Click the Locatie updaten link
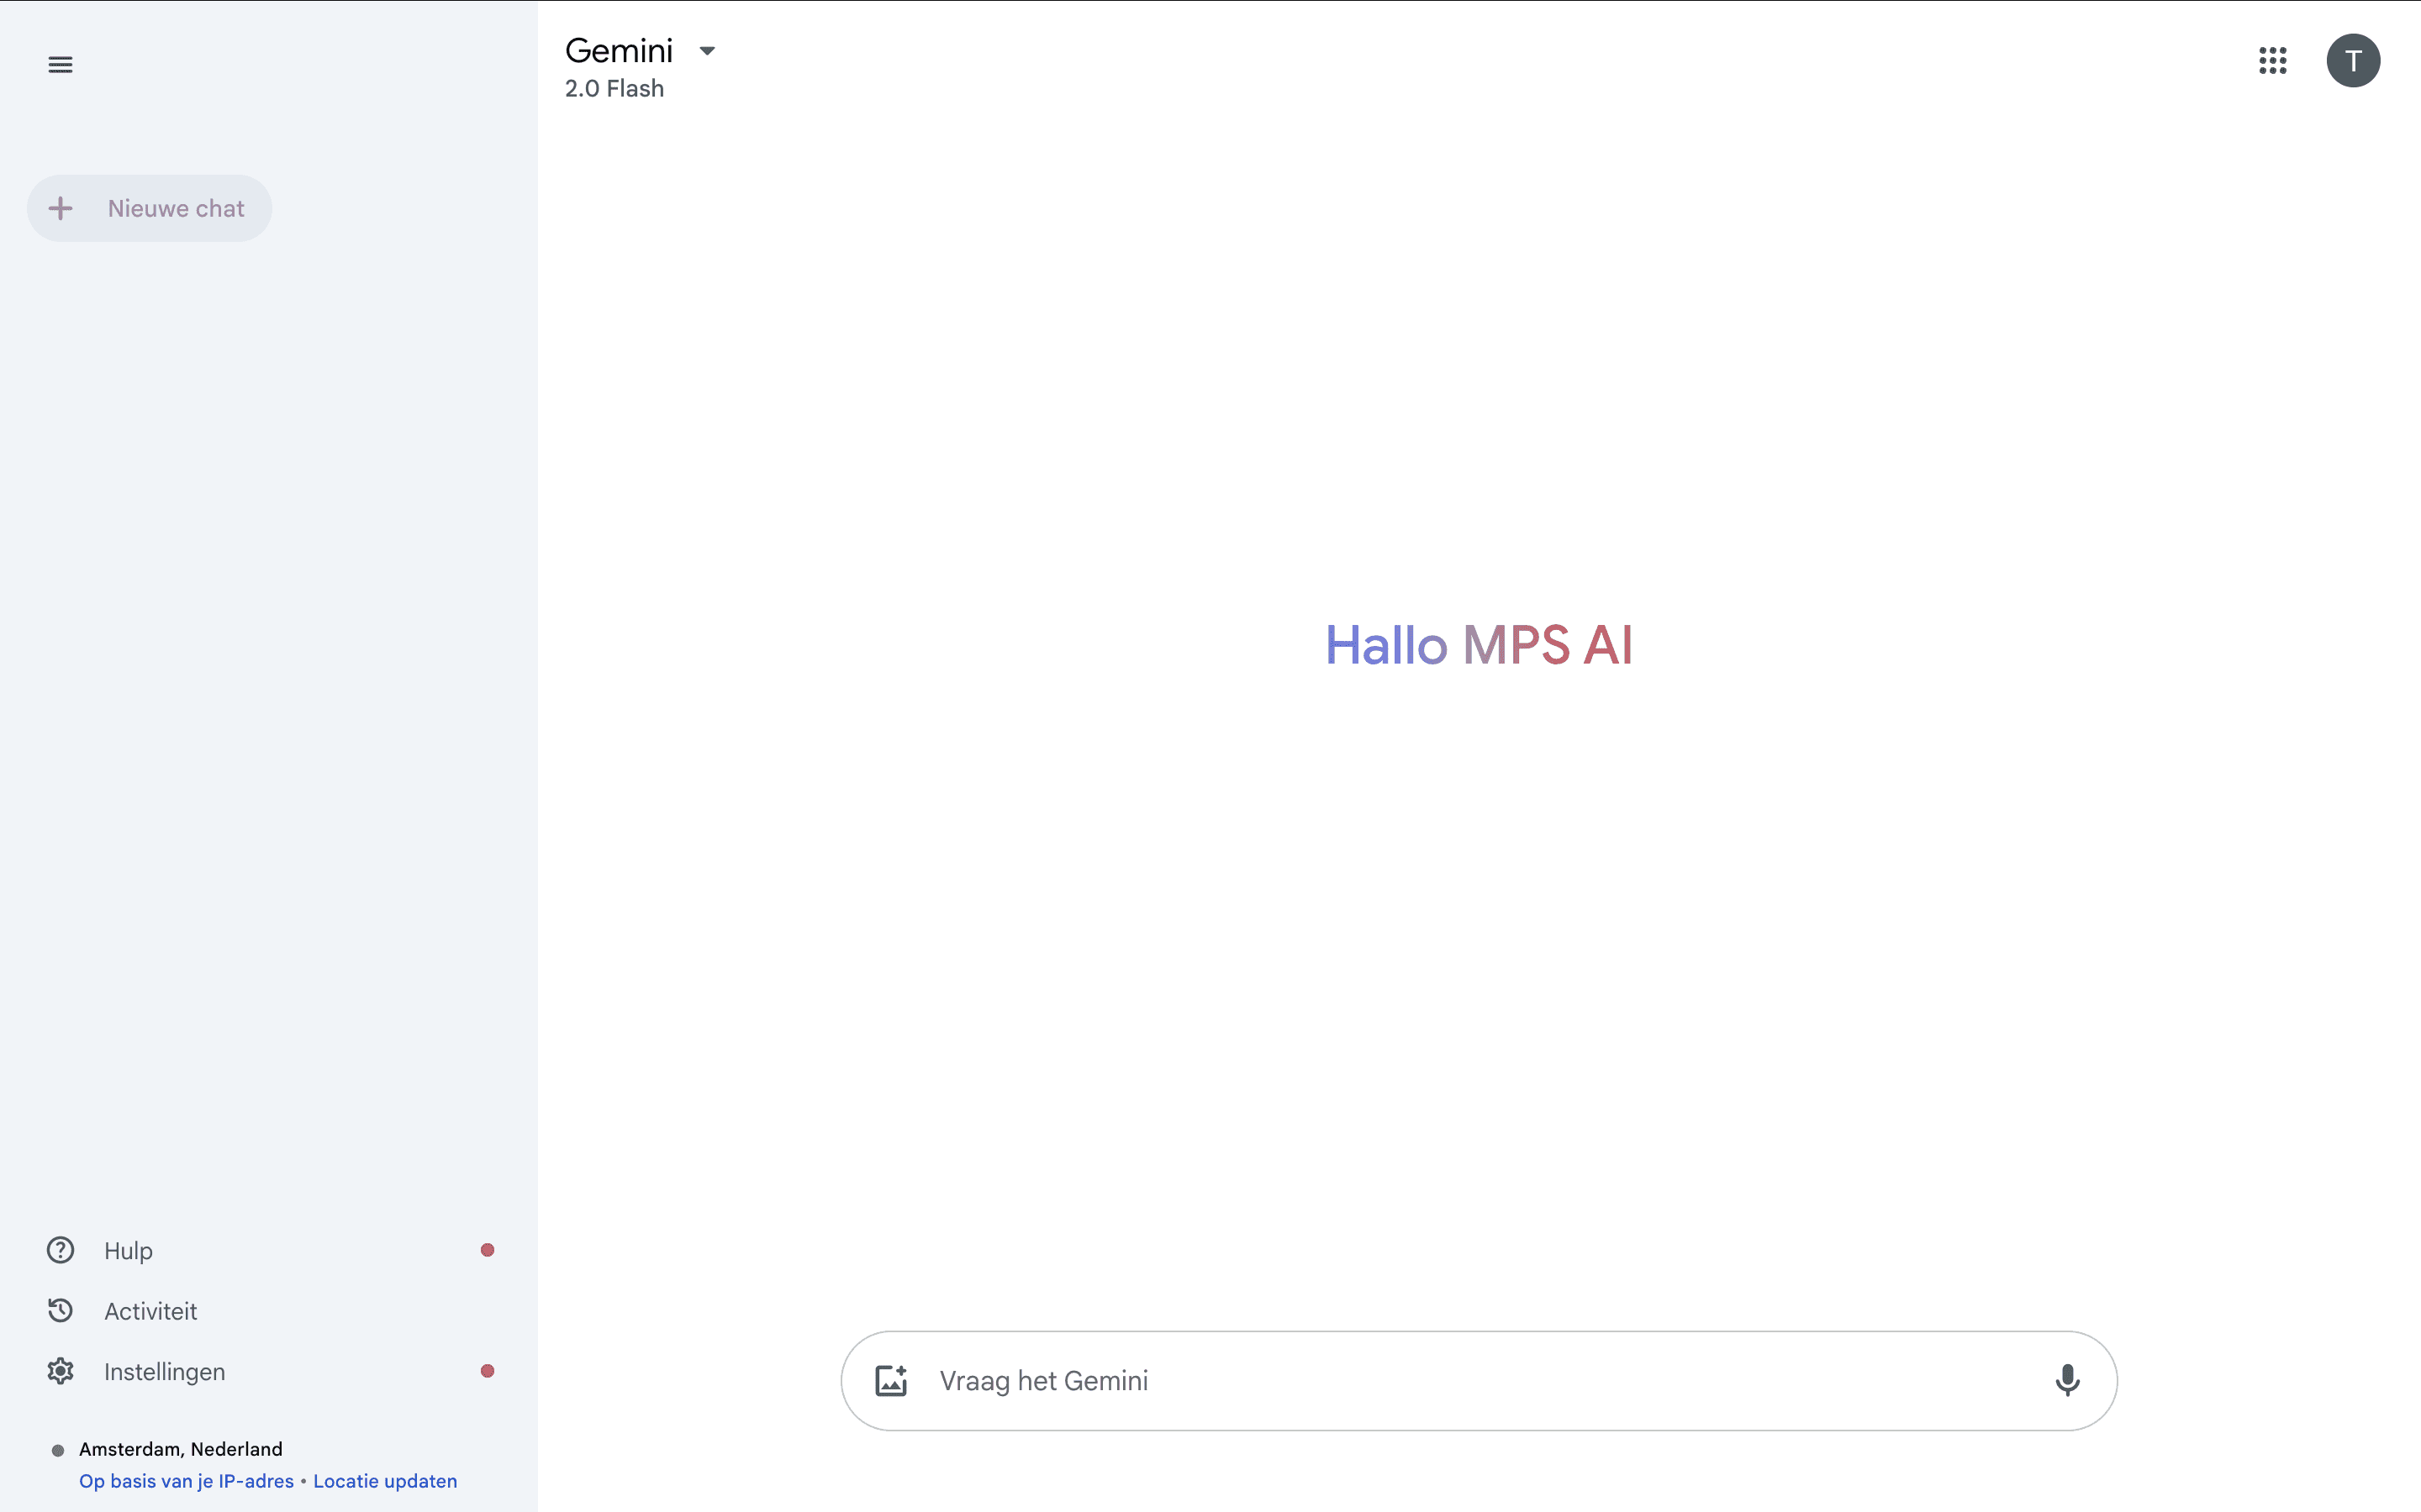This screenshot has height=1512, width=2421. tap(385, 1481)
